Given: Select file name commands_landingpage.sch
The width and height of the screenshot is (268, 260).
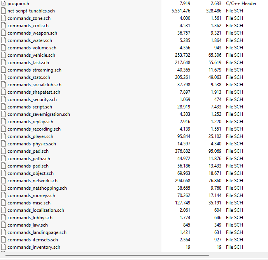Looking at the screenshot, I should click(x=37, y=232).
